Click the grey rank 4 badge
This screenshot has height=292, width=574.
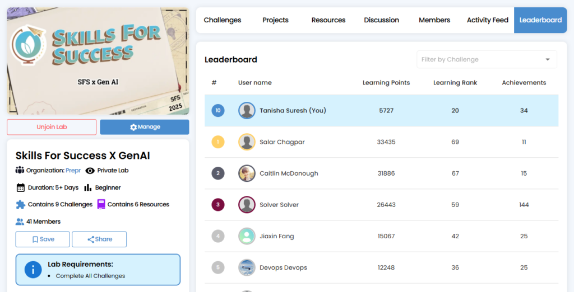218,236
